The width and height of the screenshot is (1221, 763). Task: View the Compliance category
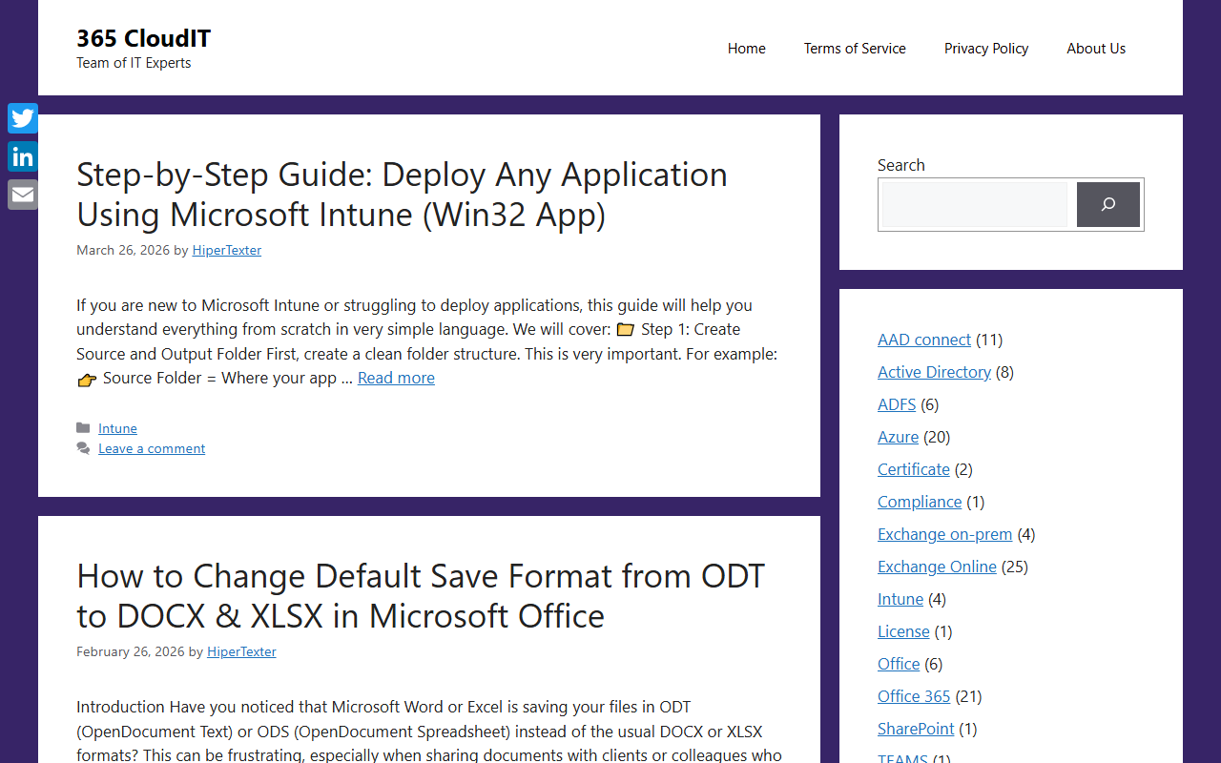(x=920, y=502)
